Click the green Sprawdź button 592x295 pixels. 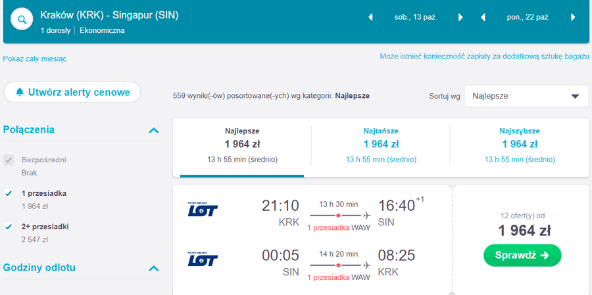coord(522,255)
